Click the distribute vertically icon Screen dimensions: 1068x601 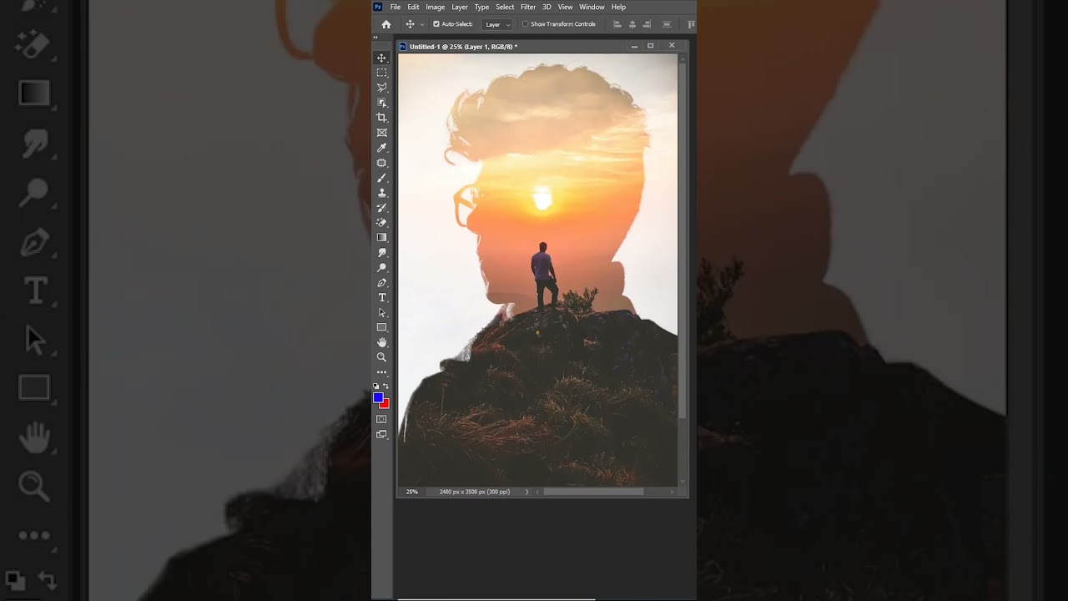point(667,24)
